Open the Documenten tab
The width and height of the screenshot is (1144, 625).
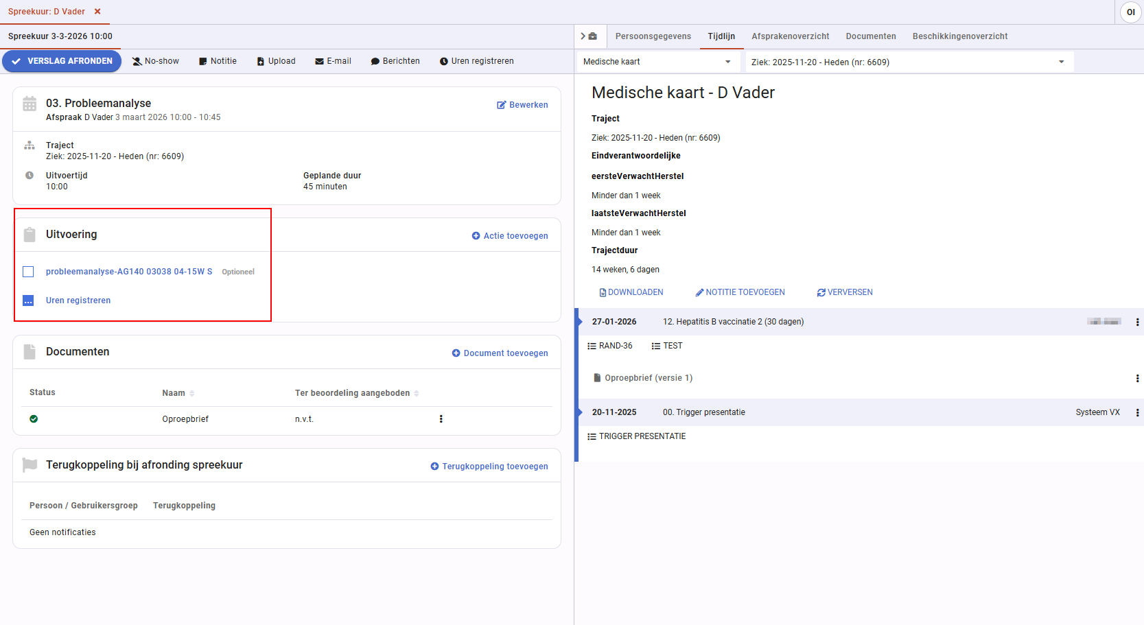click(871, 36)
